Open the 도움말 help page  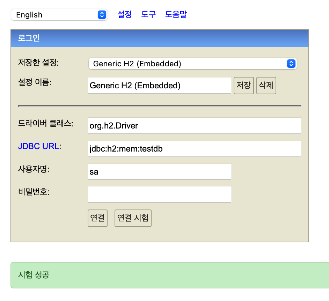click(176, 14)
